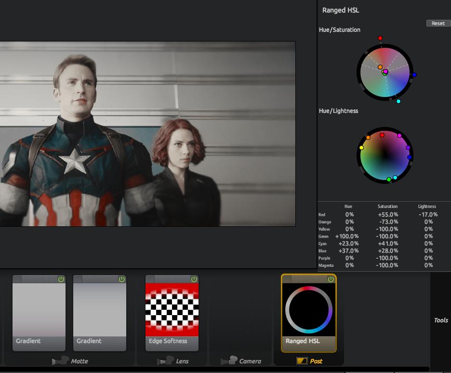Select the cyan handle on Hue/Lightness wheel
Screen dimensions: 451x373
(395, 178)
